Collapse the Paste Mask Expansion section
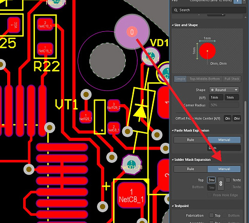 [173, 131]
